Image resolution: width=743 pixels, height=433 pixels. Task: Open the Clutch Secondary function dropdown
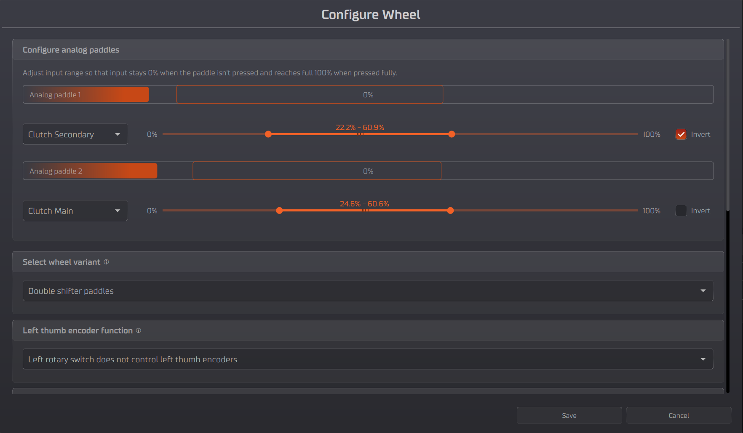coord(67,134)
